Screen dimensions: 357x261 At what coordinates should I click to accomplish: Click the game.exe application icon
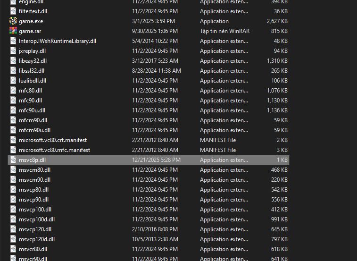pyautogui.click(x=13, y=21)
